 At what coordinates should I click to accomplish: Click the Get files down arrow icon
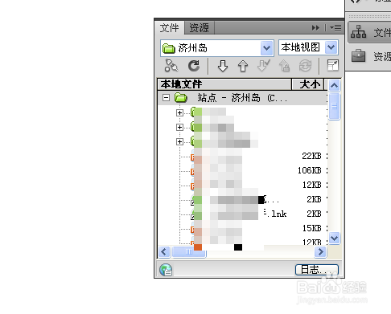pos(223,66)
